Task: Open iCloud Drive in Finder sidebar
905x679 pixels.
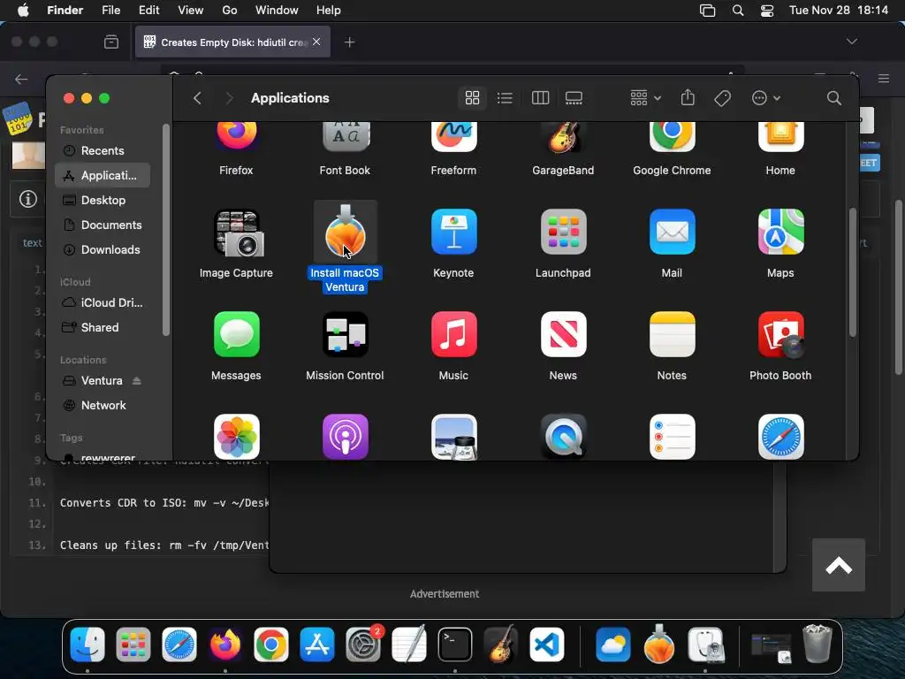Action: click(x=103, y=302)
